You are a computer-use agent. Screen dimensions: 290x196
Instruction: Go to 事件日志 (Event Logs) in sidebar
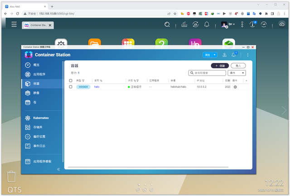[x=40, y=146]
